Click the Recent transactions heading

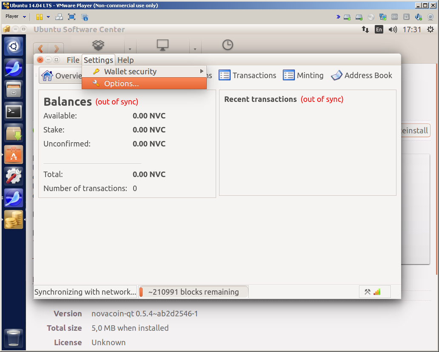[x=260, y=99]
